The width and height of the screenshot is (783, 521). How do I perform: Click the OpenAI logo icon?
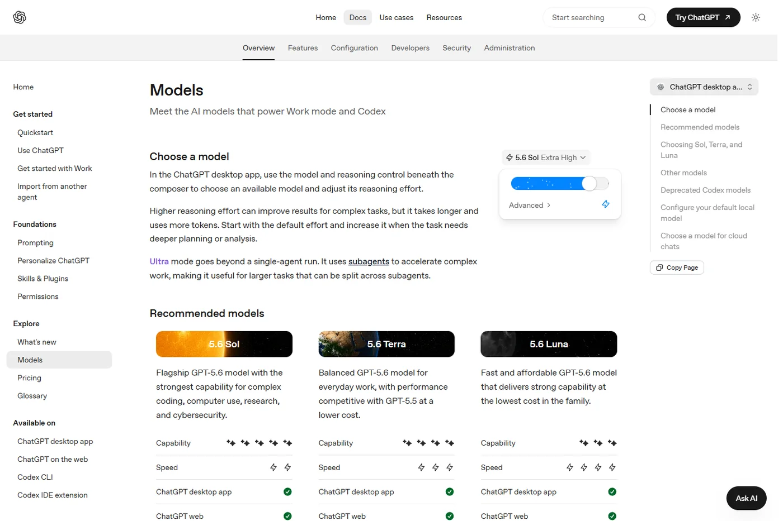[20, 17]
